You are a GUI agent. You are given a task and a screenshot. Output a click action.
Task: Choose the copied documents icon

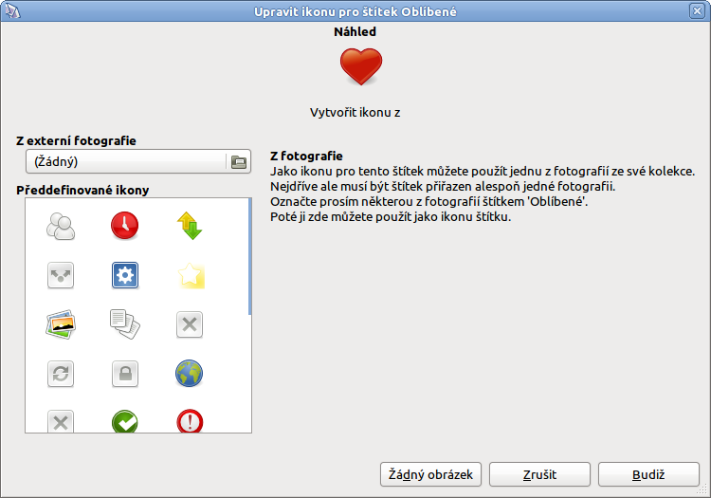click(x=125, y=323)
